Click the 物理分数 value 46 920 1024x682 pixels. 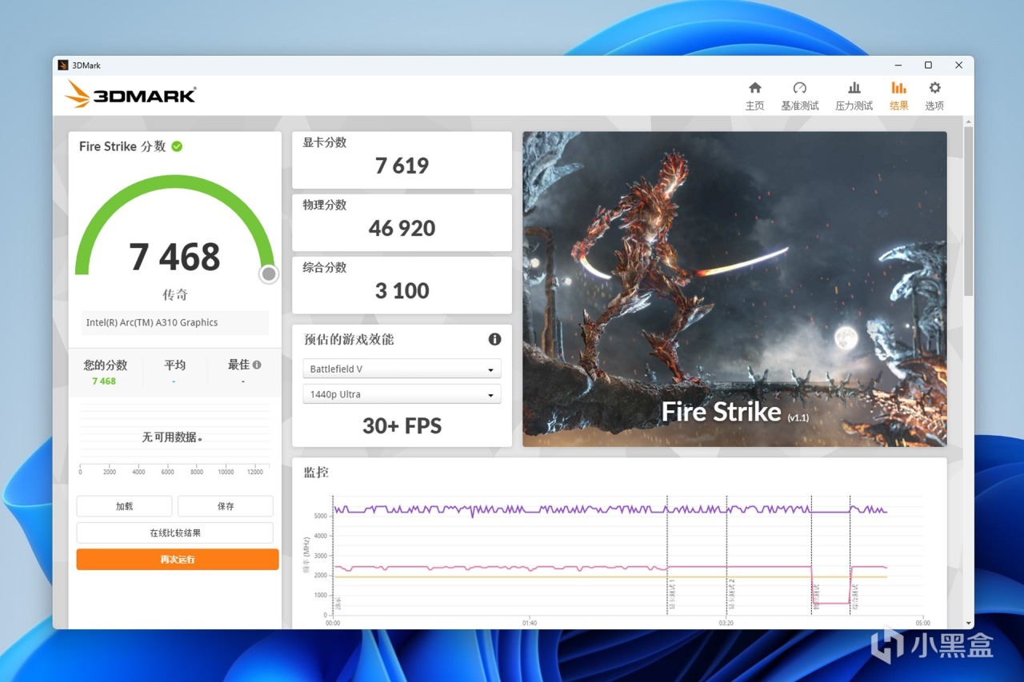(x=402, y=228)
